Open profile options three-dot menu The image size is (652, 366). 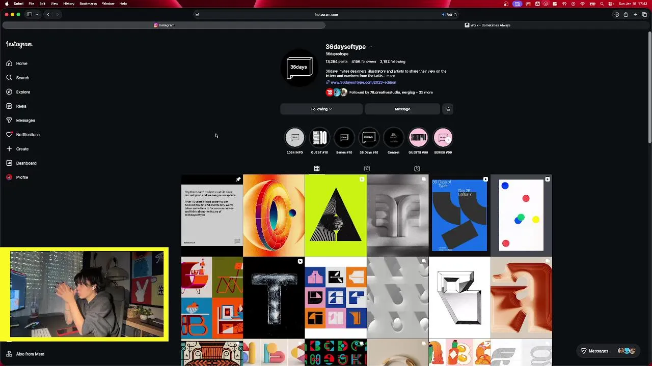click(x=370, y=47)
